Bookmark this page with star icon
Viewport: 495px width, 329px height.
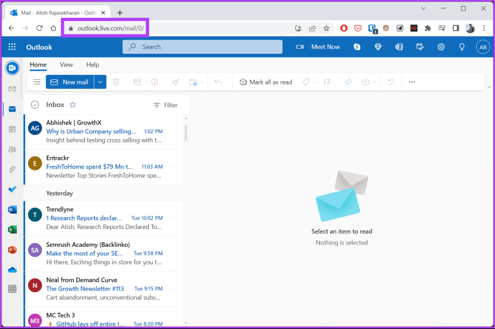pos(326,29)
